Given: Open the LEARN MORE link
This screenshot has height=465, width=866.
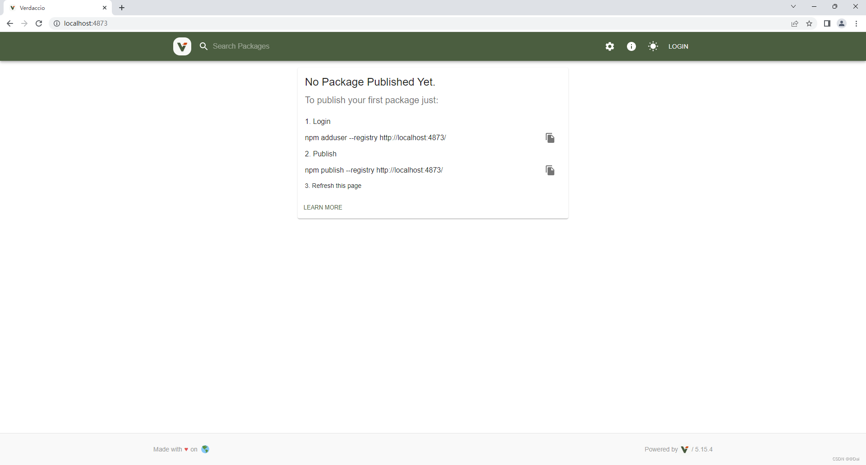Looking at the screenshot, I should coord(323,207).
